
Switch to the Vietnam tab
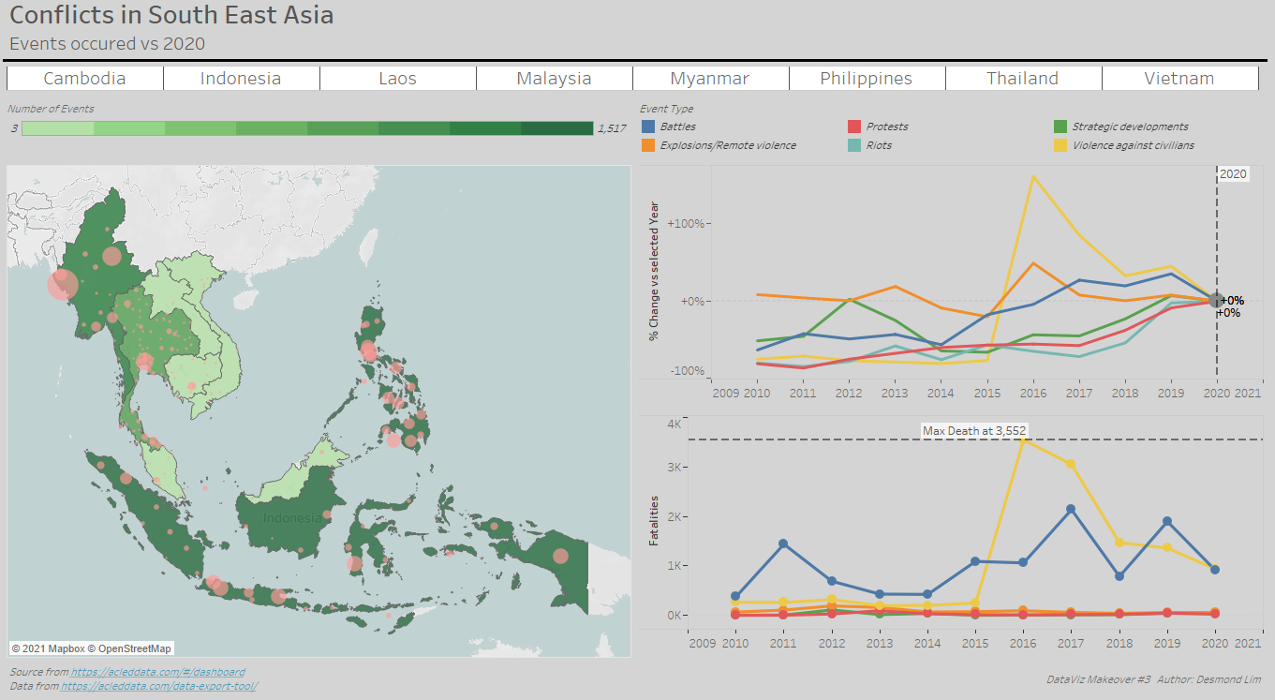(1179, 79)
